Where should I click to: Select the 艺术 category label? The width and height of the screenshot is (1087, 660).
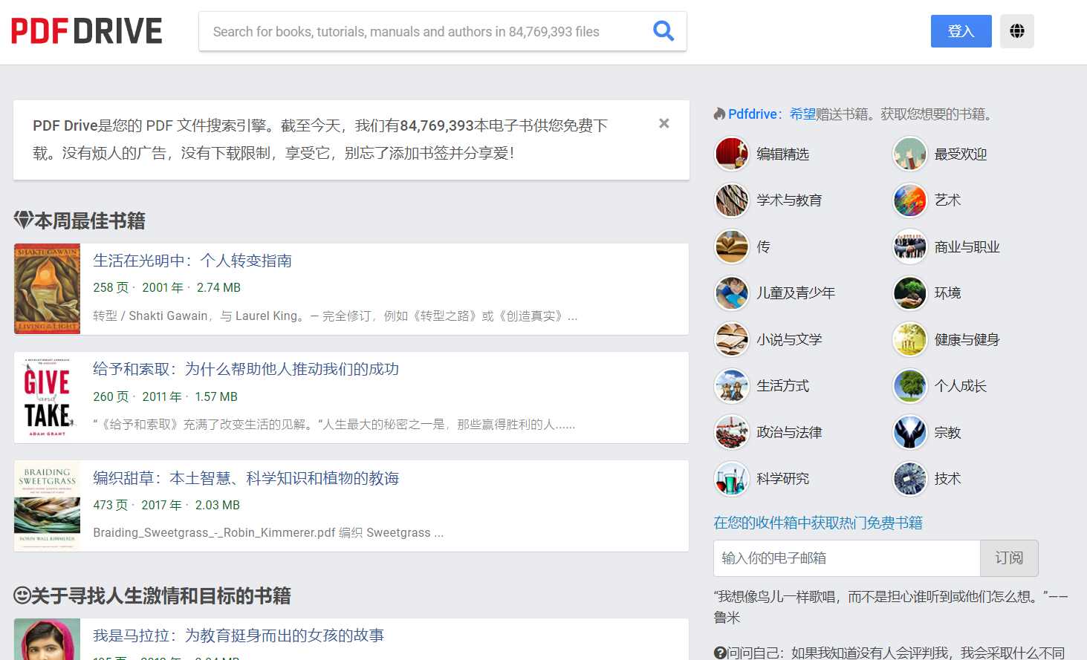948,200
